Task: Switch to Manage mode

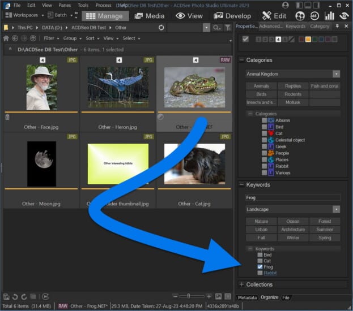Action: (x=105, y=16)
